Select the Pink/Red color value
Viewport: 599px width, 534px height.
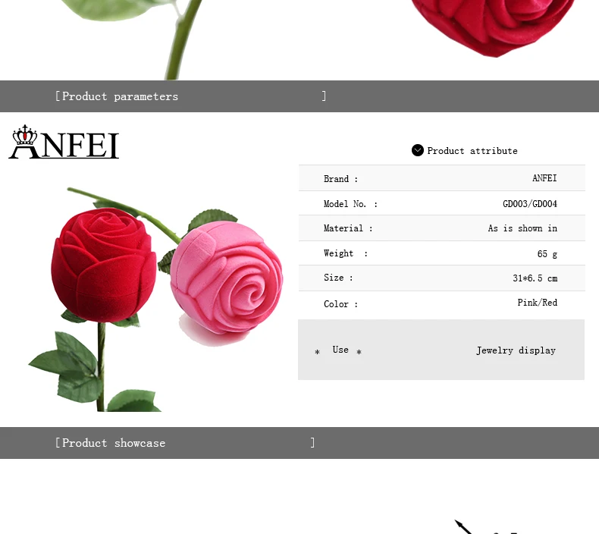(537, 303)
